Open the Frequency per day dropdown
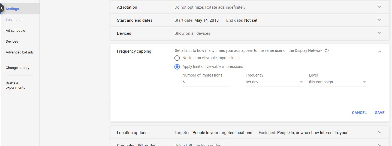The image size is (392, 146). coord(275,82)
